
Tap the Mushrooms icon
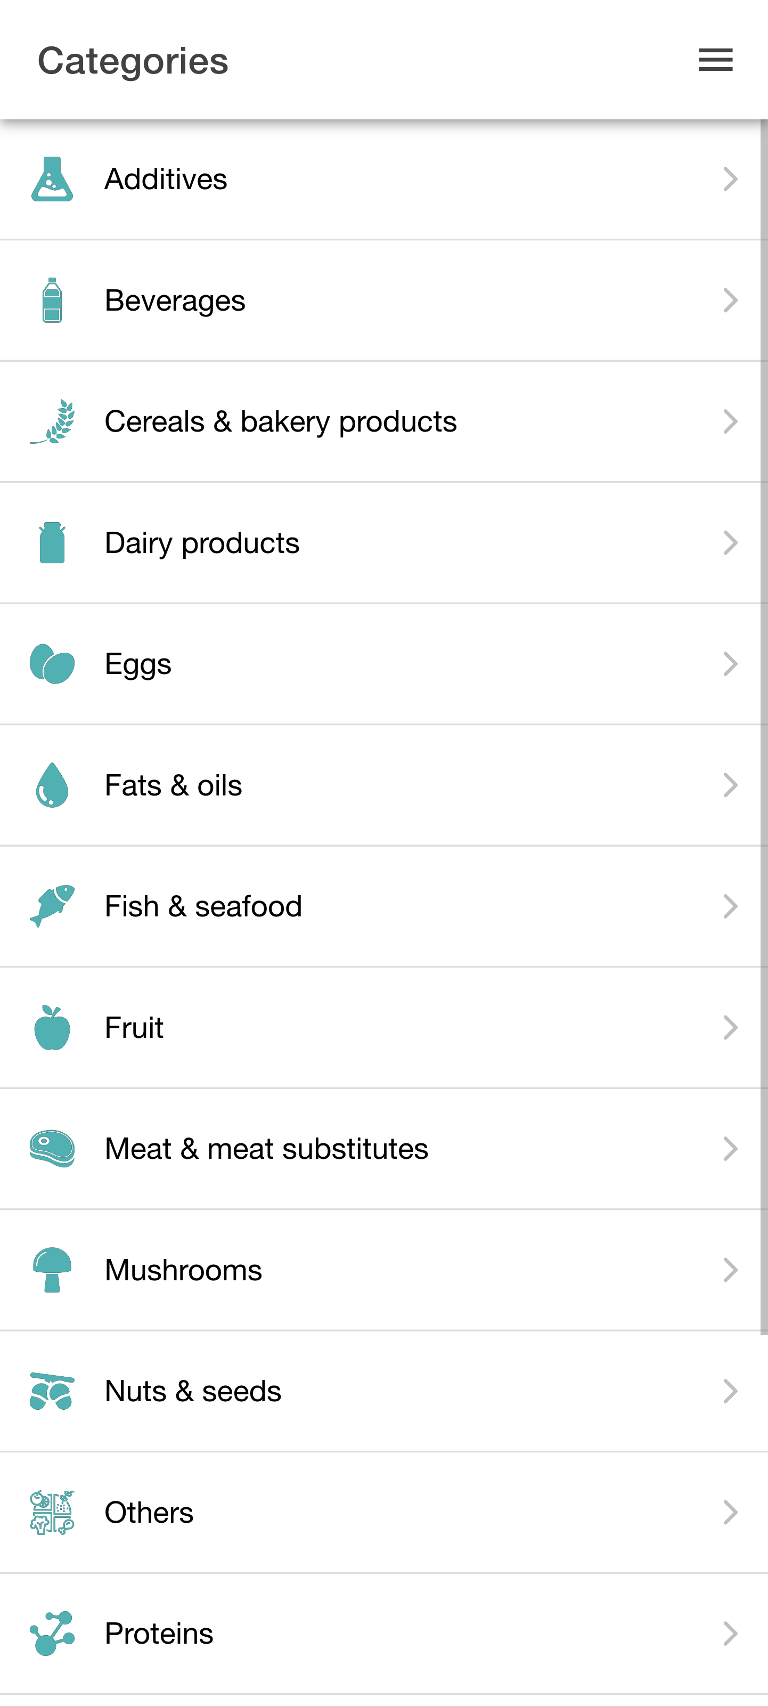point(52,1270)
